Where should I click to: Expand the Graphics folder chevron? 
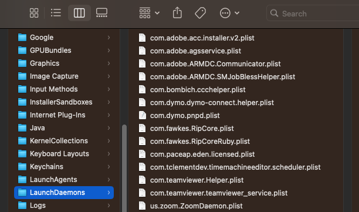tap(109, 63)
